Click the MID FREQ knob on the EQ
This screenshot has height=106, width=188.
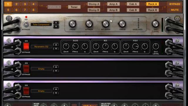point(105,46)
